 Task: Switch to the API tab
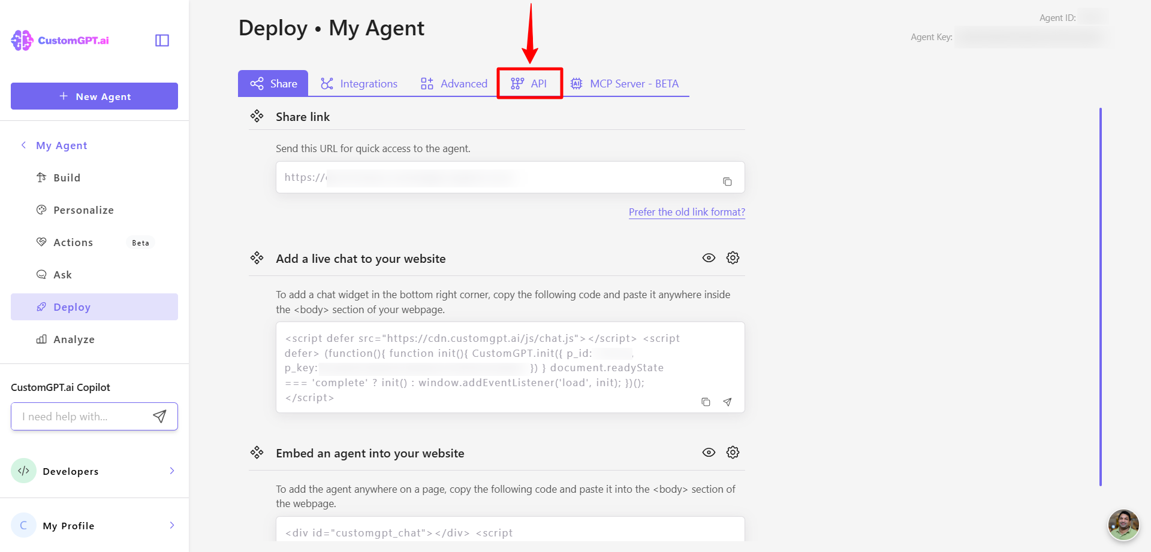click(x=529, y=83)
